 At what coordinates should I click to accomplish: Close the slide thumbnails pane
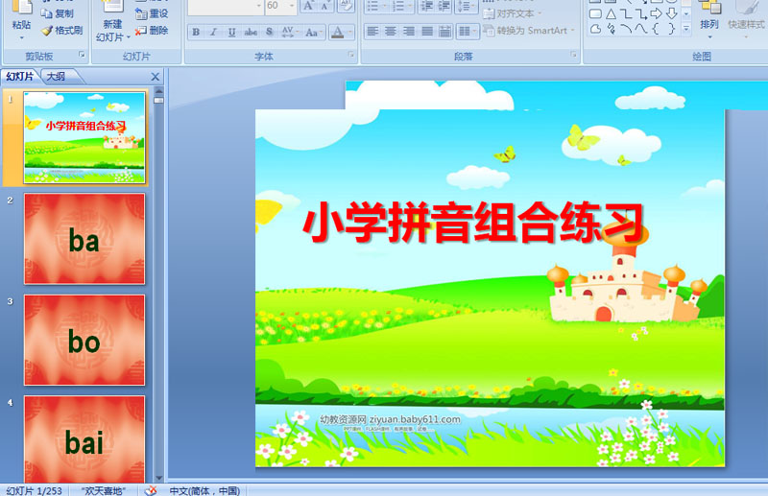point(156,77)
